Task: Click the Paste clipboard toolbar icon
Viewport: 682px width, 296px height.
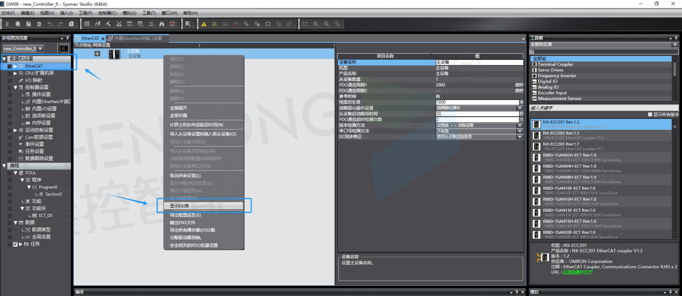Action: coord(29,24)
